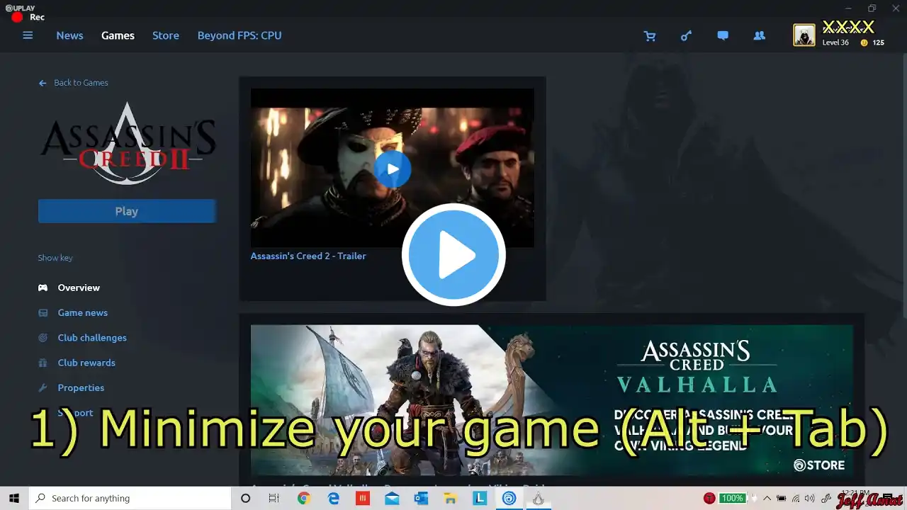Open Outlook from the taskbar
The height and width of the screenshot is (510, 907).
[x=422, y=498]
